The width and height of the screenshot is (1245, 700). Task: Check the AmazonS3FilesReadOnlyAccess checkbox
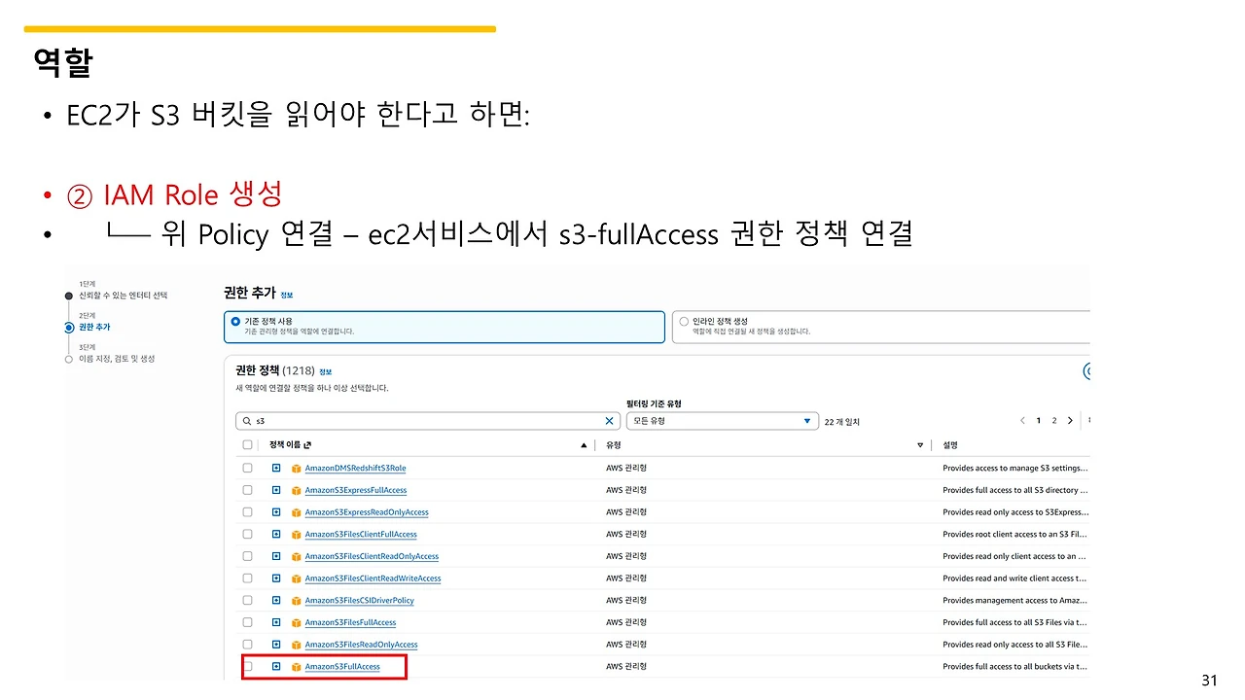pos(247,644)
